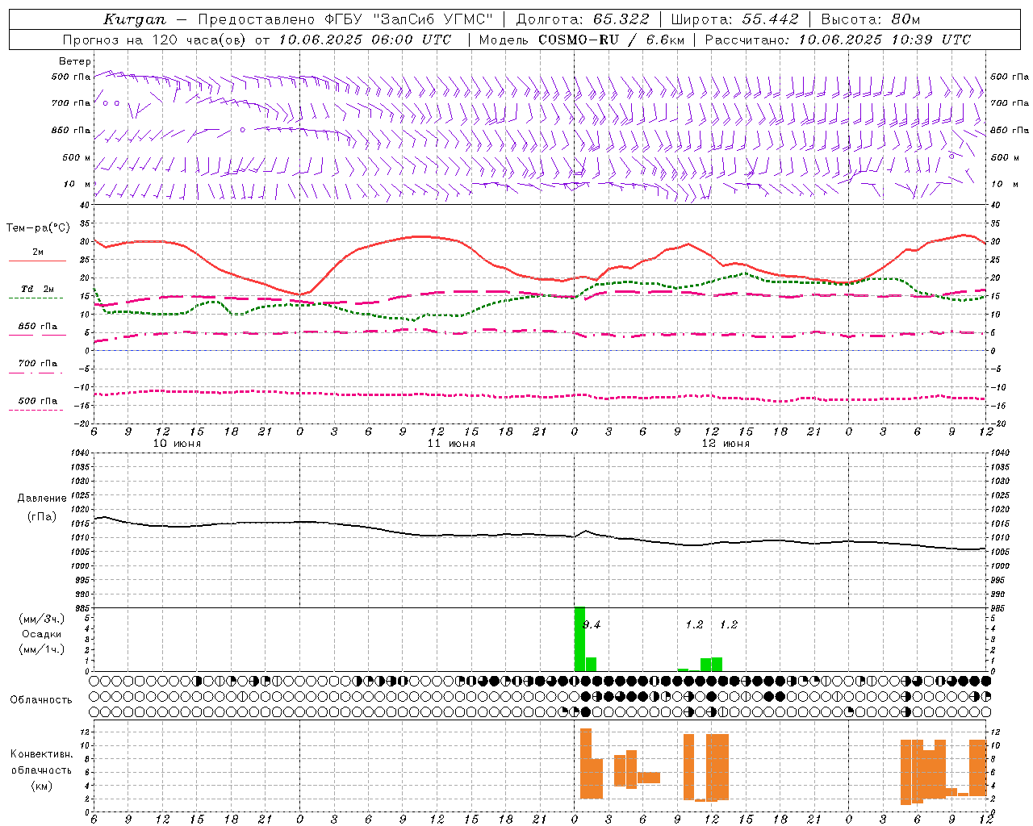
Task: Click the 700 гПа temperature legend entry
Action: (37, 364)
